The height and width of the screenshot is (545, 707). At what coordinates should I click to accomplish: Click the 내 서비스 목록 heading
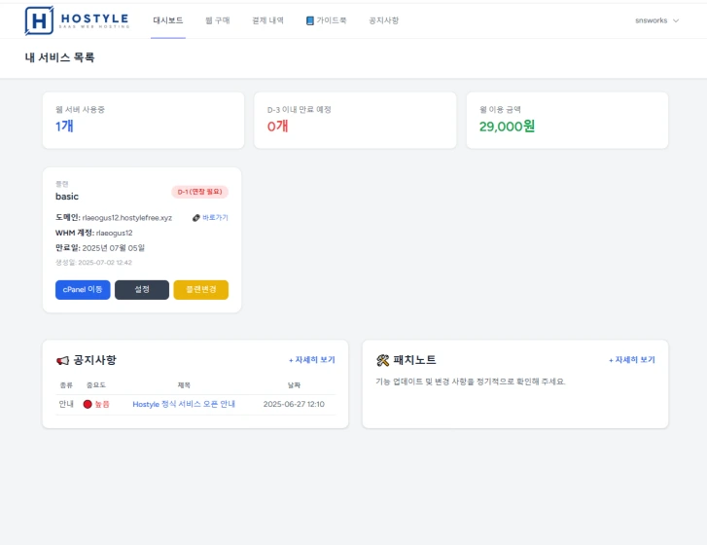[59, 57]
